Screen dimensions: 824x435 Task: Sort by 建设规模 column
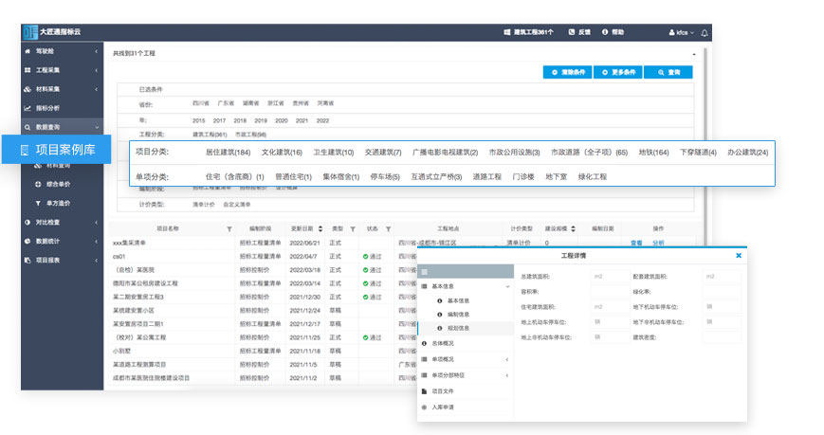pyautogui.click(x=573, y=229)
